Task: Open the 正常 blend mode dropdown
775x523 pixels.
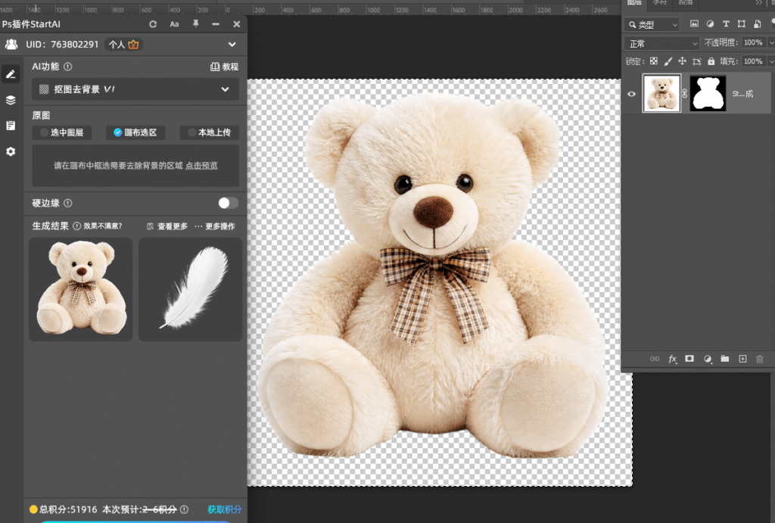Action: point(661,43)
